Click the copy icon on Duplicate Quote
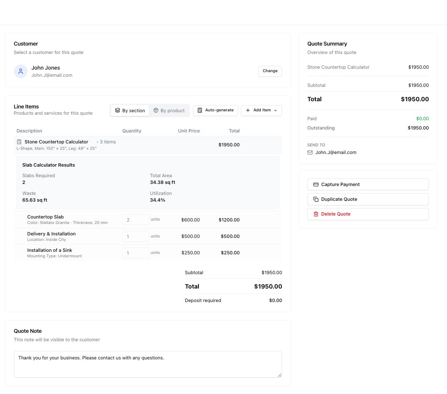The image size is (447, 394). (x=316, y=199)
